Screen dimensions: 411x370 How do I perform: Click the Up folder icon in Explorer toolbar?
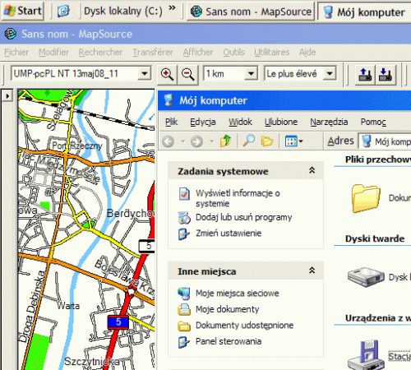coord(225,141)
